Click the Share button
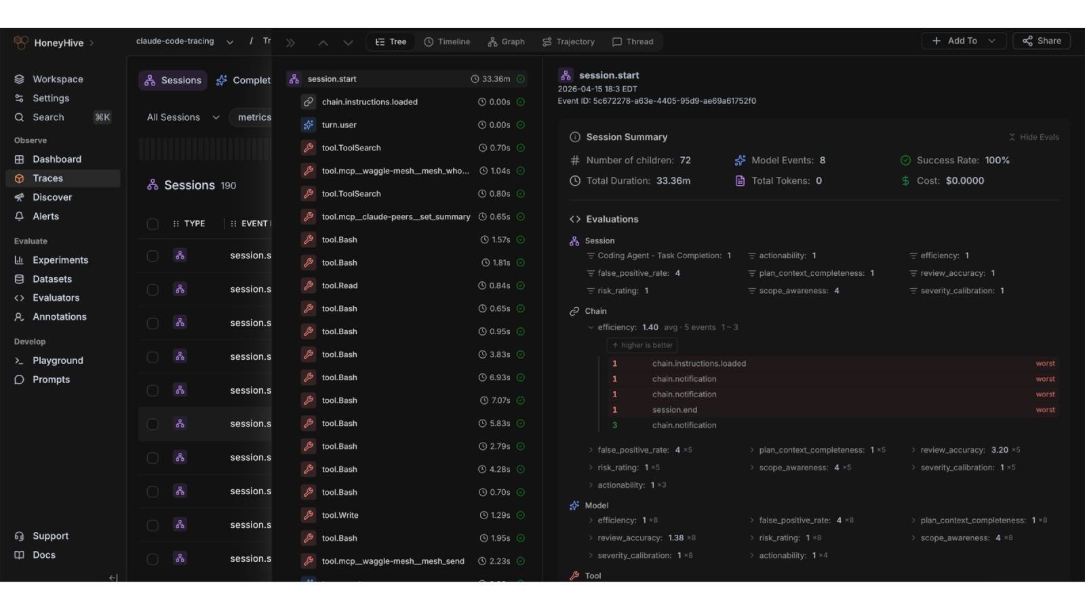 click(1042, 41)
